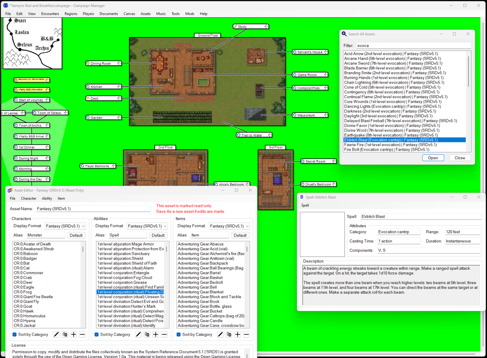Click the copy icon under Abilities list
The height and width of the screenshot is (358, 487).
pyautogui.click(x=147, y=334)
